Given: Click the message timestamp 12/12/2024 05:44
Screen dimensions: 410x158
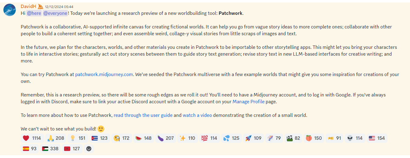Looking at the screenshot, I should (59, 7).
